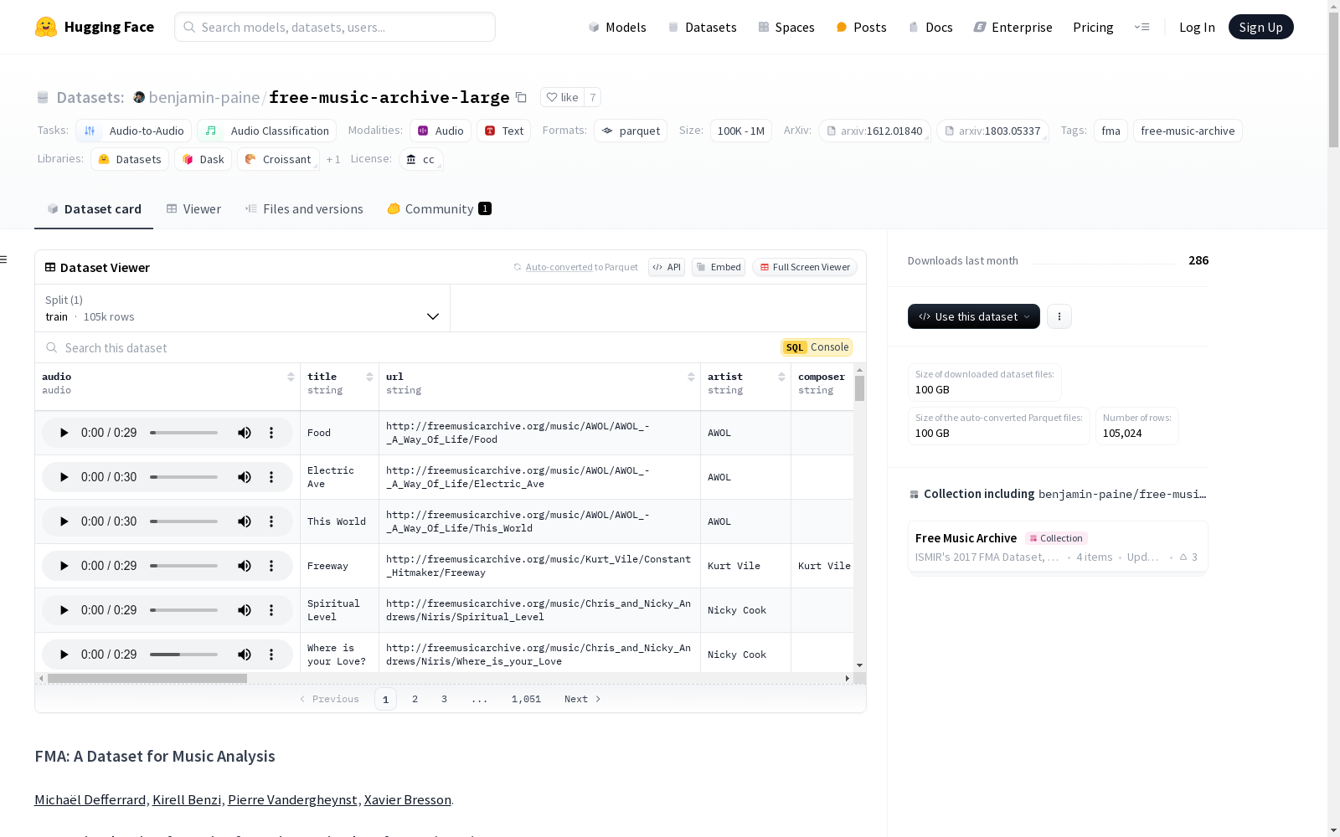The image size is (1340, 837).
Task: Open the Enterprise page
Action: point(1013,27)
